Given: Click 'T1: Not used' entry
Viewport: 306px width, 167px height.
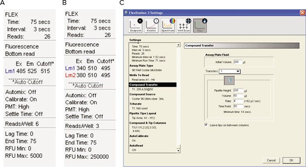Looking at the screenshot, I should click(x=139, y=108).
